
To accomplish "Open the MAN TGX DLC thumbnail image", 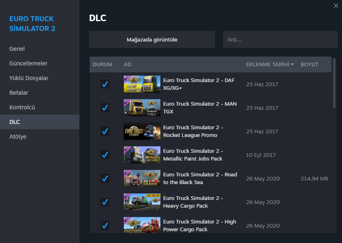I will tap(142, 108).
